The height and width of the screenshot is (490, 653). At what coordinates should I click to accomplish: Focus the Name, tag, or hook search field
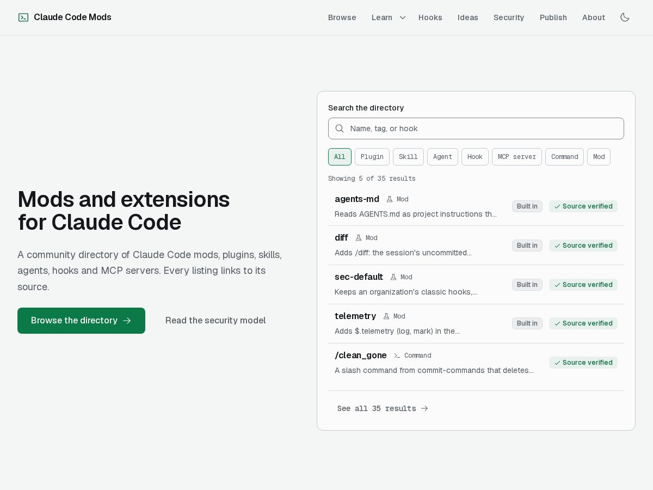click(x=476, y=128)
